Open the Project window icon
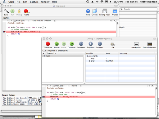 pyautogui.click(x=115, y=11)
